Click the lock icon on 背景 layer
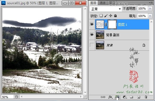This screenshot has width=155, height=101. click(144, 45)
